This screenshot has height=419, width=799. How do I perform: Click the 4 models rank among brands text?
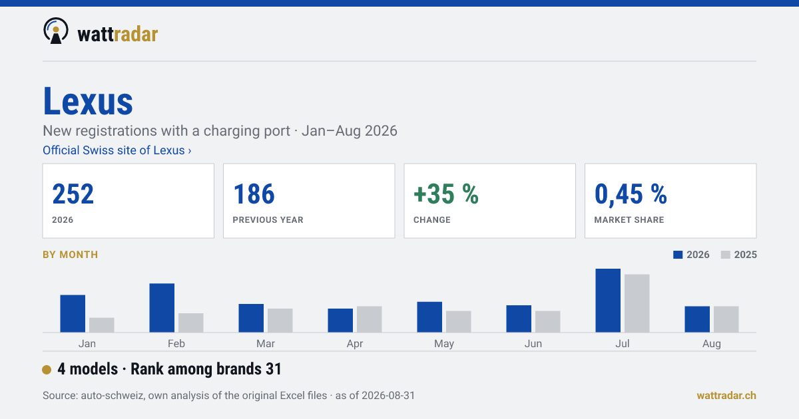point(170,369)
